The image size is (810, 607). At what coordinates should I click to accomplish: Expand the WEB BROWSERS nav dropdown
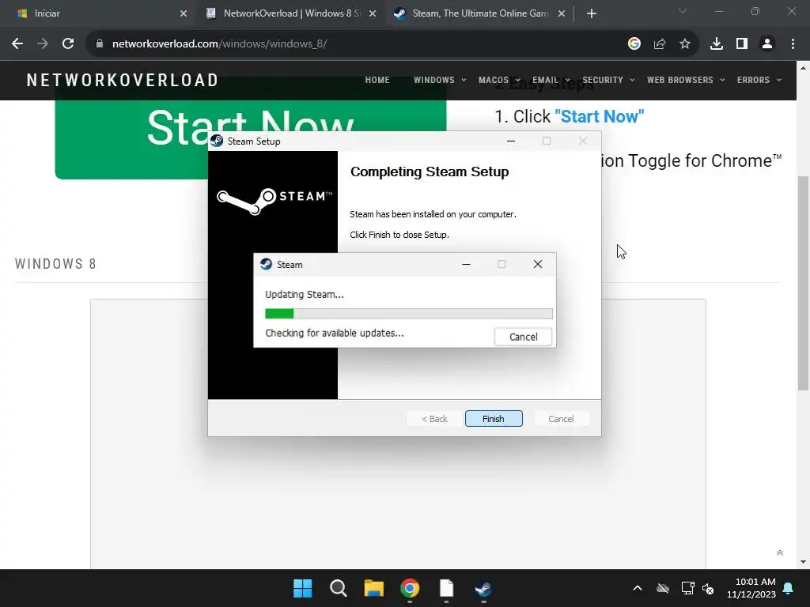tap(686, 80)
